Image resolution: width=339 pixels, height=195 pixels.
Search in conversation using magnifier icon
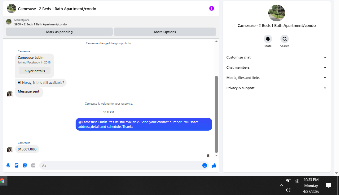pos(284,39)
